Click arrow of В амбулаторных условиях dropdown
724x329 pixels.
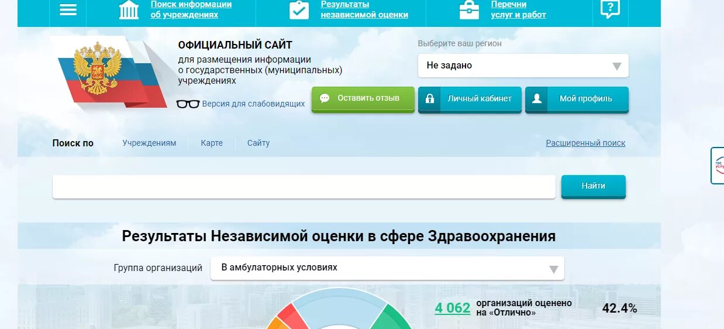point(554,270)
